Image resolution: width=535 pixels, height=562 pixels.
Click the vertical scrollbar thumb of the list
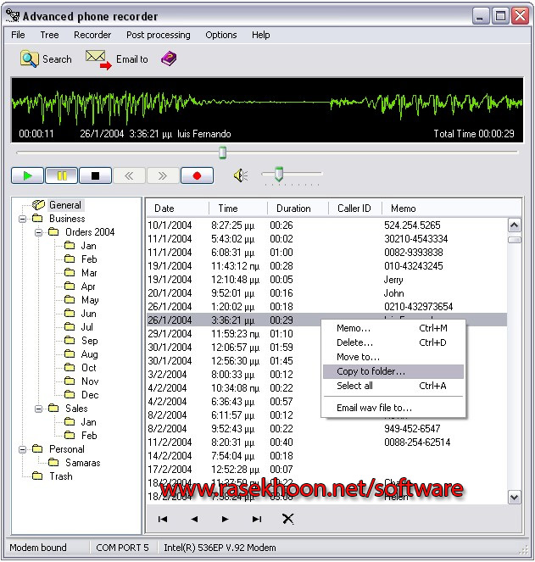(x=514, y=239)
